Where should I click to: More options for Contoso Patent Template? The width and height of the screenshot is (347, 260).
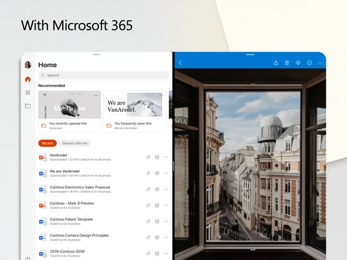tap(166, 221)
